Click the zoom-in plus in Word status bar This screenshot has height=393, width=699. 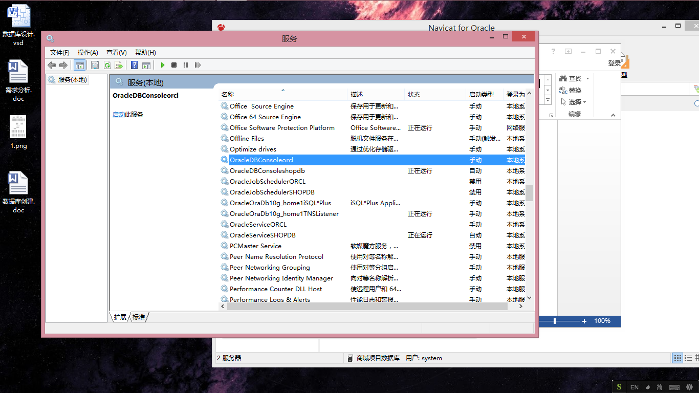(584, 321)
